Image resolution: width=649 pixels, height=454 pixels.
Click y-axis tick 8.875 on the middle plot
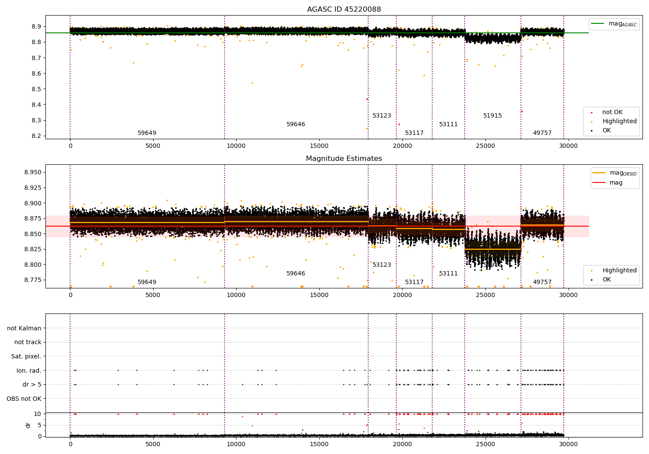(33, 218)
